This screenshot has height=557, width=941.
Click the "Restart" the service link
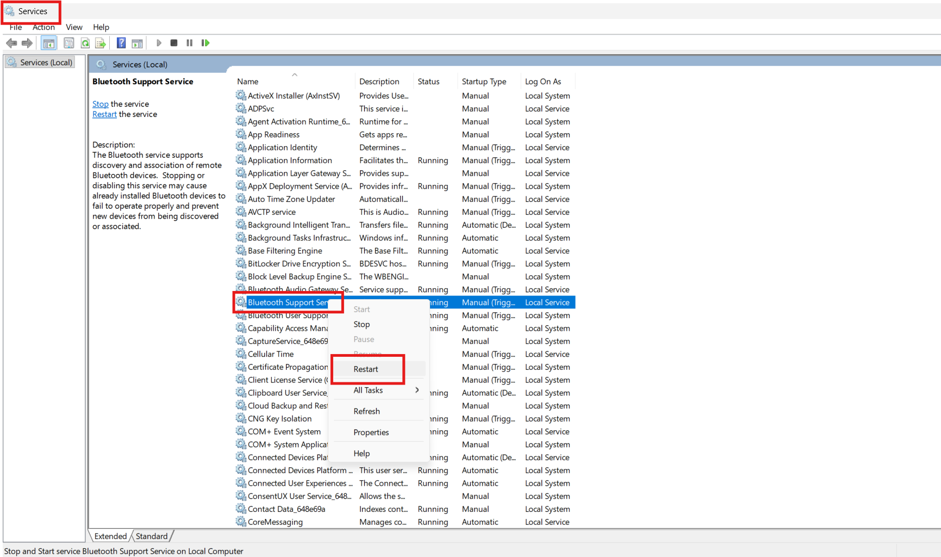click(x=104, y=114)
